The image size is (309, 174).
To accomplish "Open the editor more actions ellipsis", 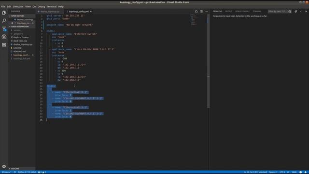I will (x=207, y=12).
